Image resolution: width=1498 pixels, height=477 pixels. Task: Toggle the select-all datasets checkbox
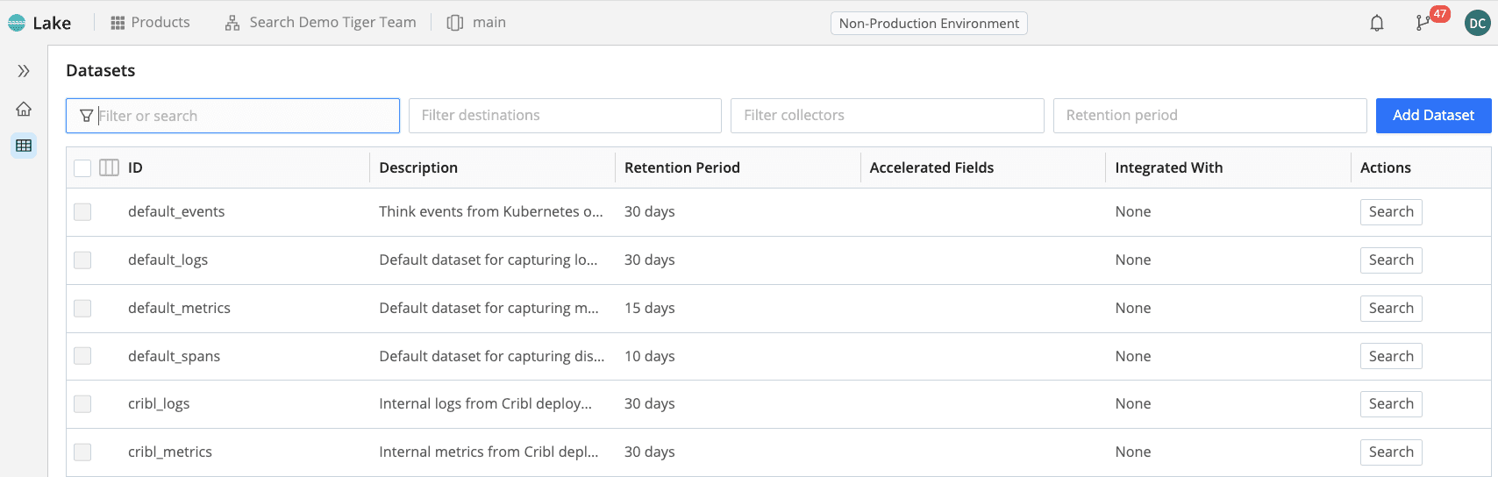pos(82,167)
